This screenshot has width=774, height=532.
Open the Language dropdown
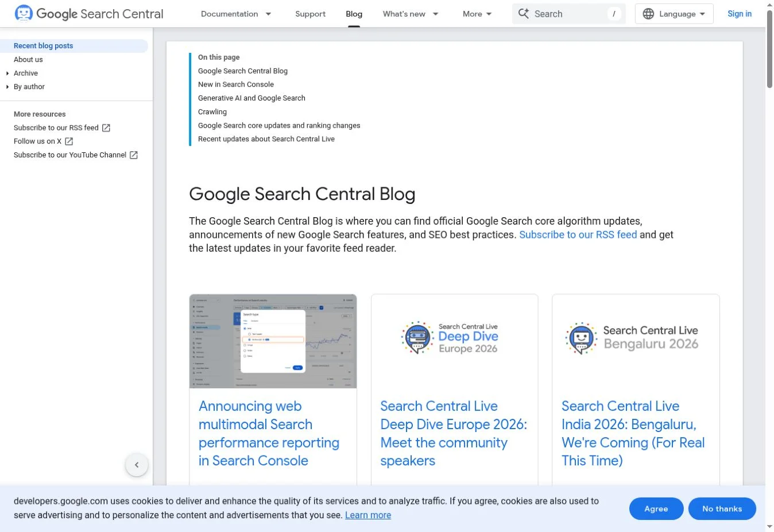coord(674,14)
